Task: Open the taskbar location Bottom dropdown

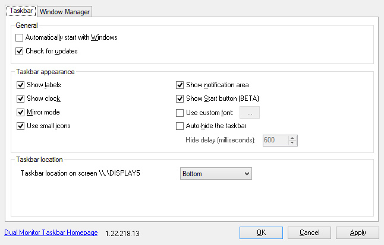Action: [216, 174]
